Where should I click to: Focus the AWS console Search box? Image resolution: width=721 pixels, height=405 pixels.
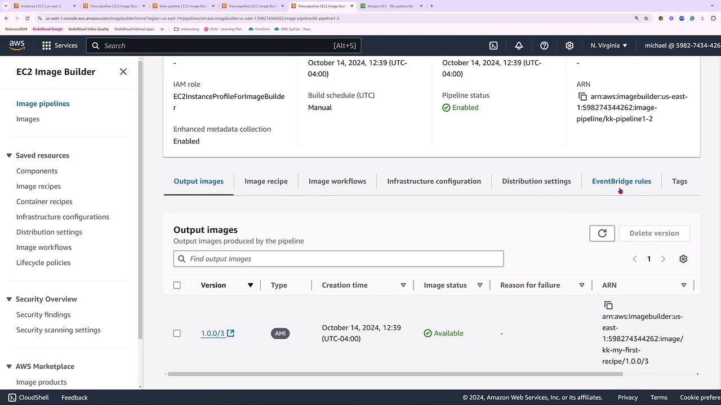224,46
